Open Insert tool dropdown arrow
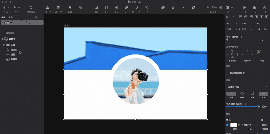 [x=9, y=8]
